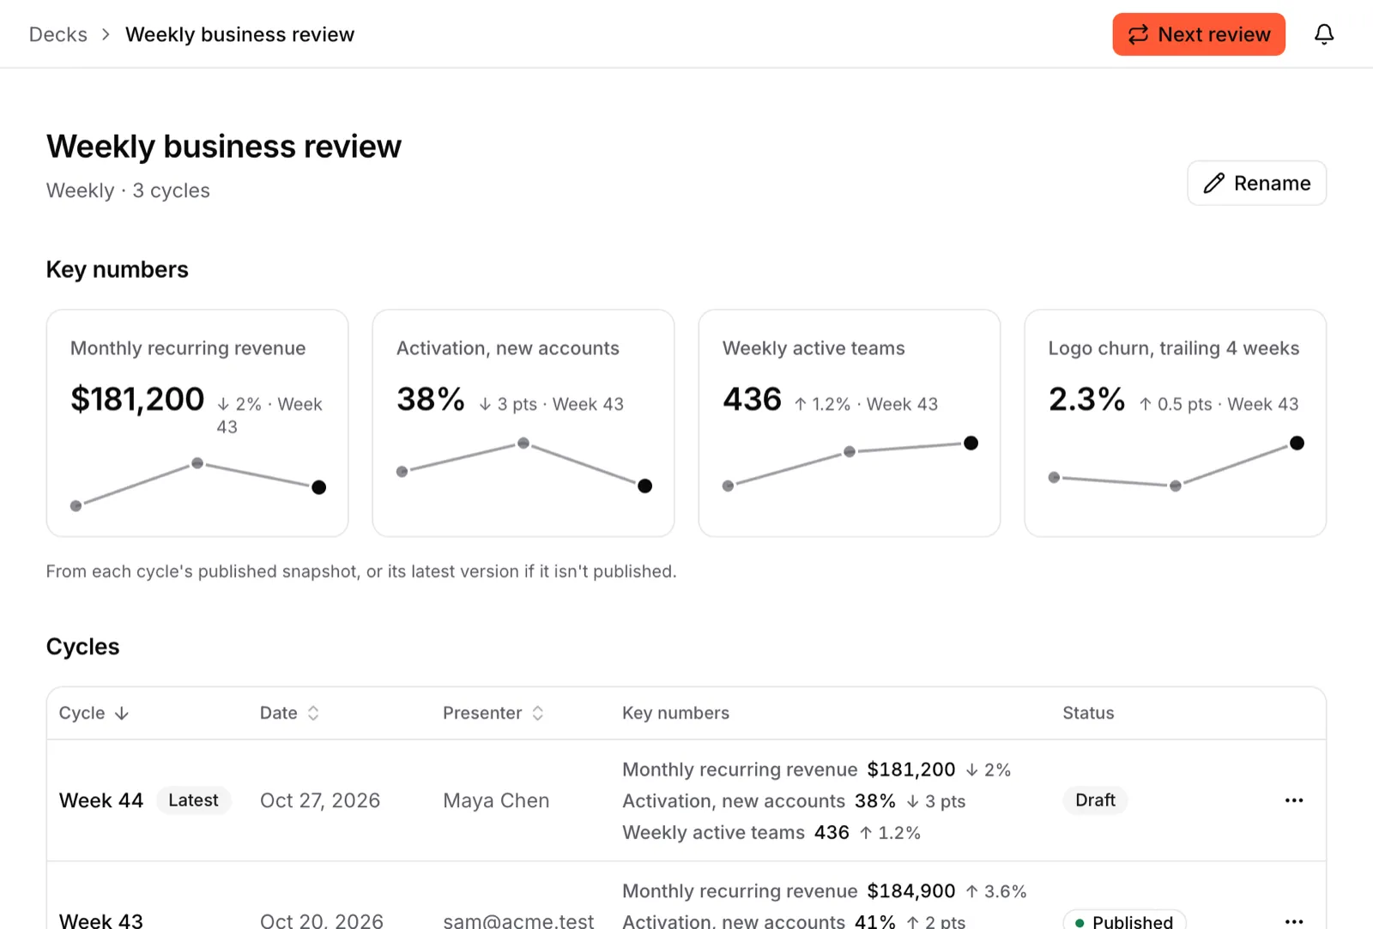Open Week 44 row actions menu
The height and width of the screenshot is (929, 1373).
pos(1294,800)
